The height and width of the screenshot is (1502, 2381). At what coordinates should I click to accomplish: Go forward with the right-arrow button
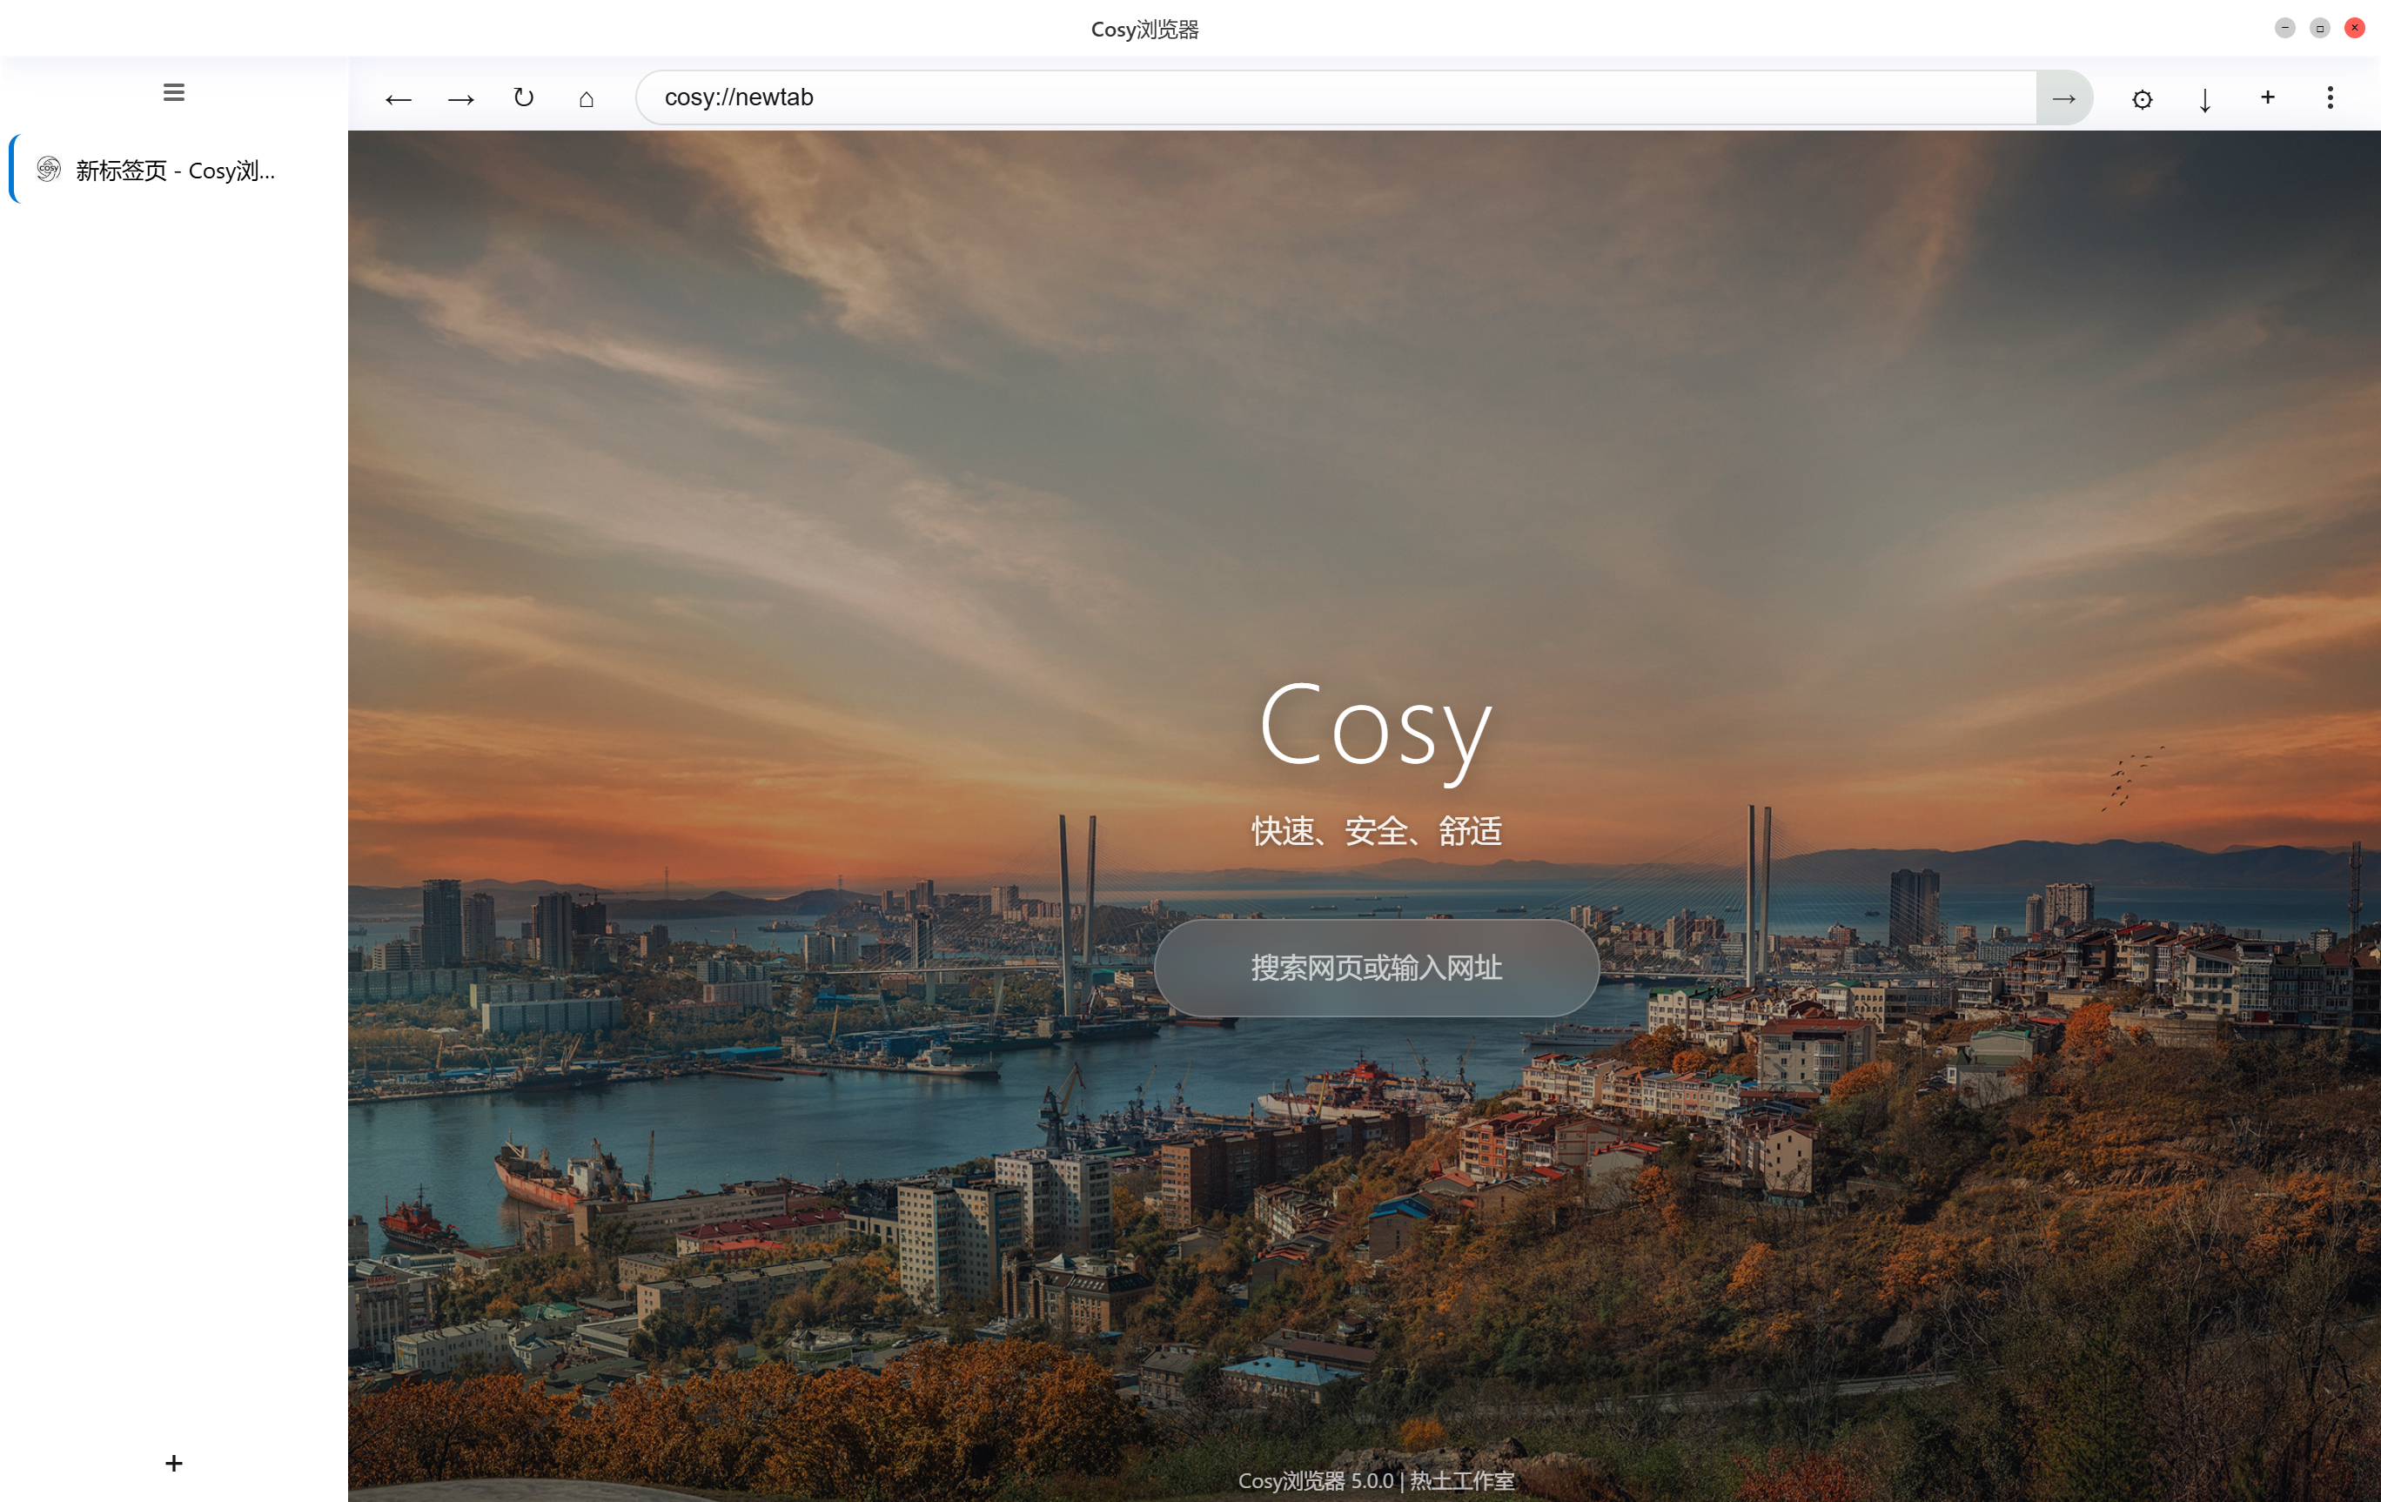click(460, 99)
